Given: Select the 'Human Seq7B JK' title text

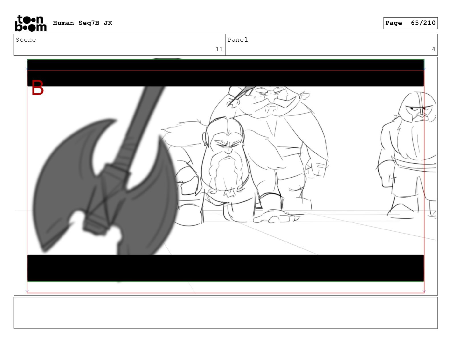Looking at the screenshot, I should tap(82, 23).
